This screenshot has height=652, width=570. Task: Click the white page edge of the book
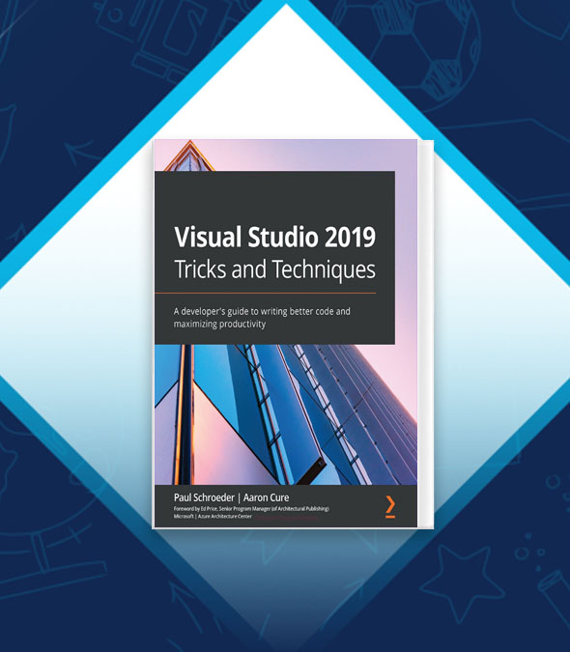(425, 334)
